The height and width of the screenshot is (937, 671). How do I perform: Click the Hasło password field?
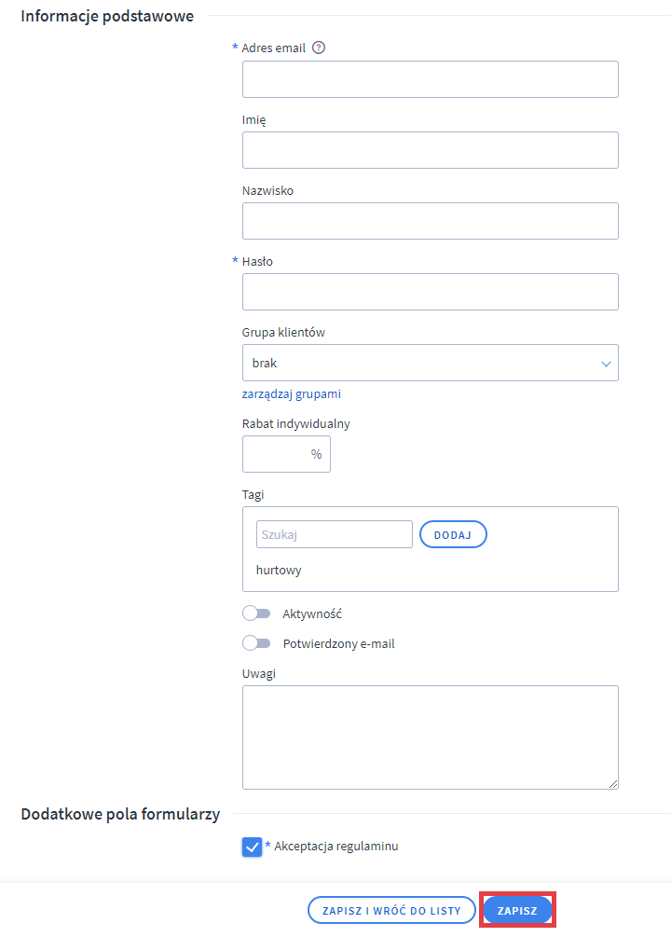[430, 292]
